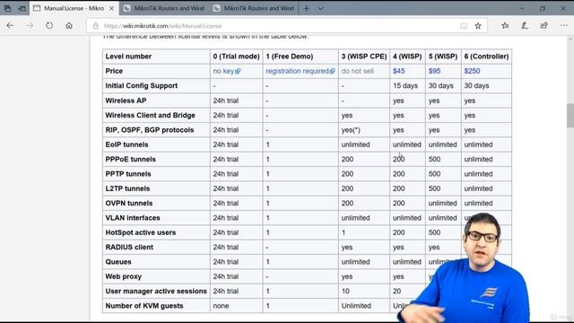
Task: Open browser settings and more menu
Action: tap(564, 25)
